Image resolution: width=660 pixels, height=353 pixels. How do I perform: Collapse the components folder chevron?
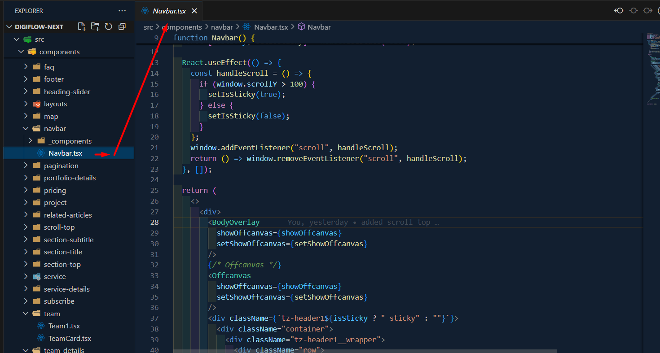(21, 52)
